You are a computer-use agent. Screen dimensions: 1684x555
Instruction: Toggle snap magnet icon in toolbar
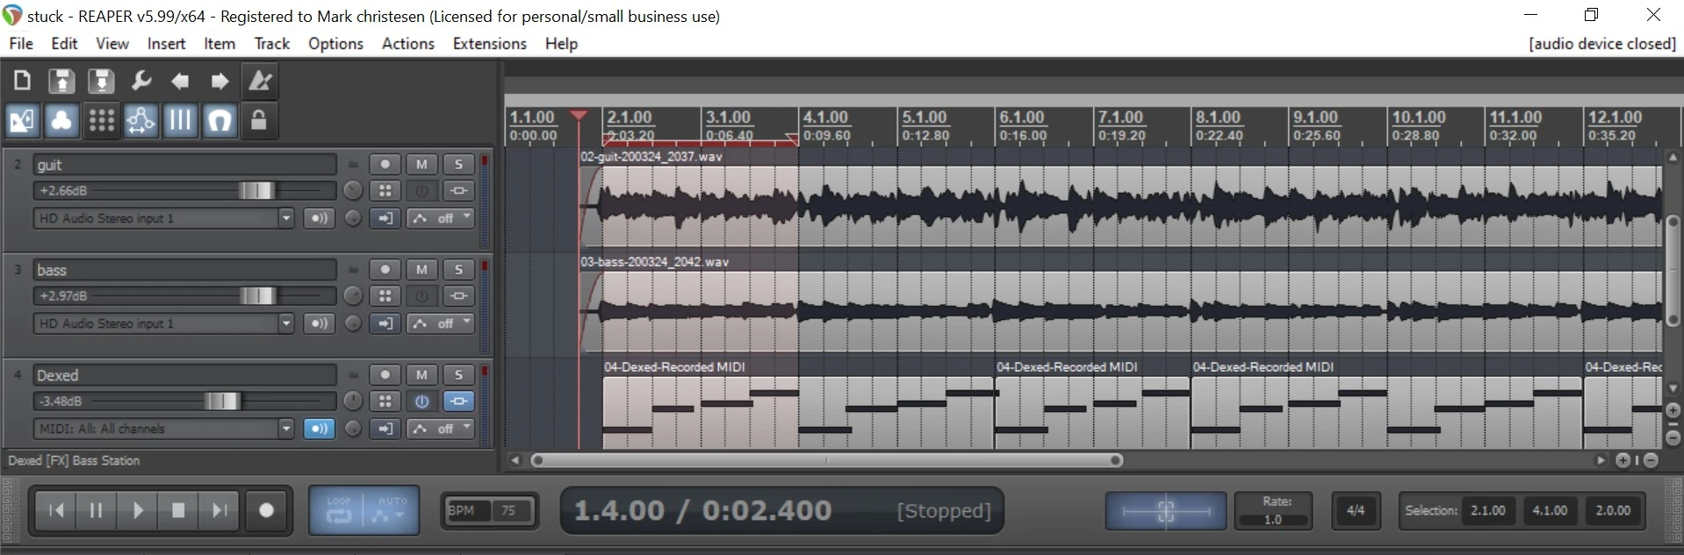click(219, 120)
